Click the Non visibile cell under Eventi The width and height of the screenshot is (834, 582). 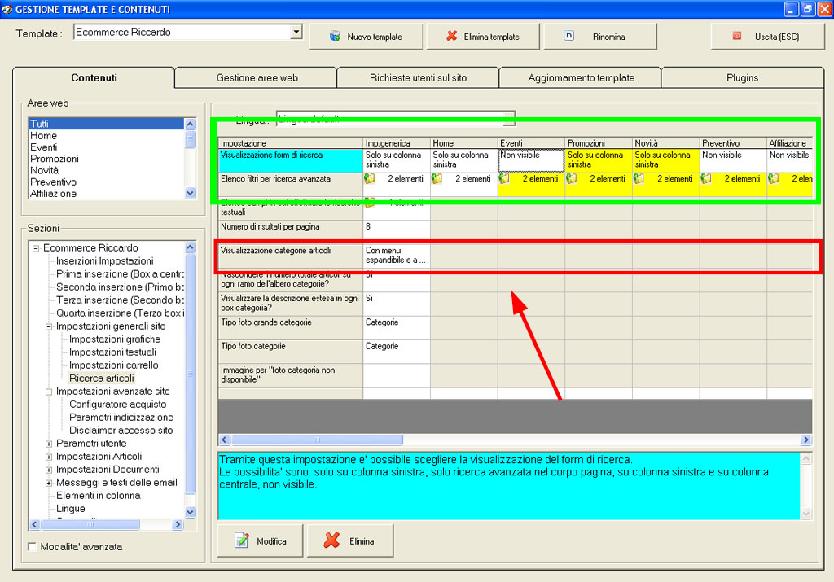[531, 160]
